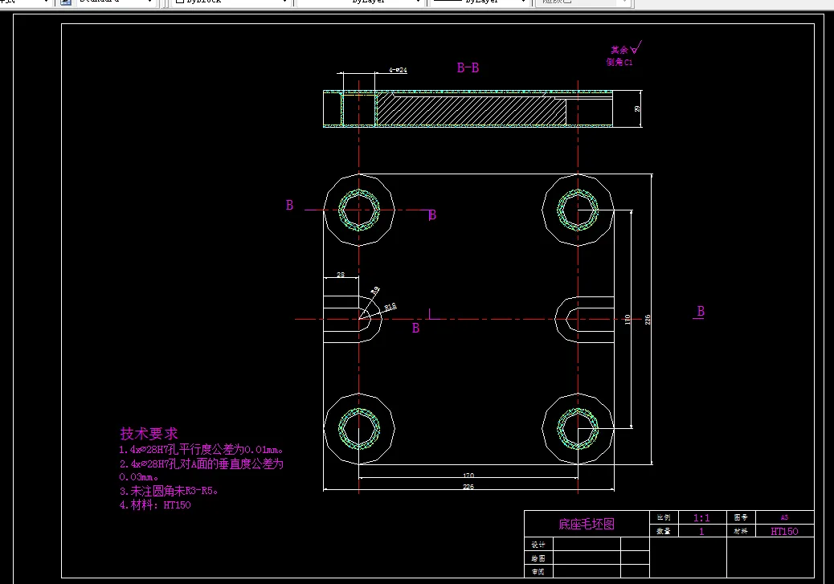Select requirement 3.未注圆角未R3-R5。

coord(169,491)
